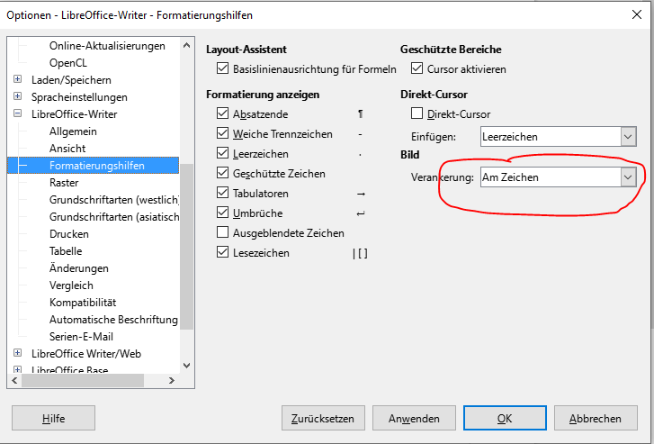654x444 pixels.
Task: Close the Optionen dialog window
Action: point(637,14)
